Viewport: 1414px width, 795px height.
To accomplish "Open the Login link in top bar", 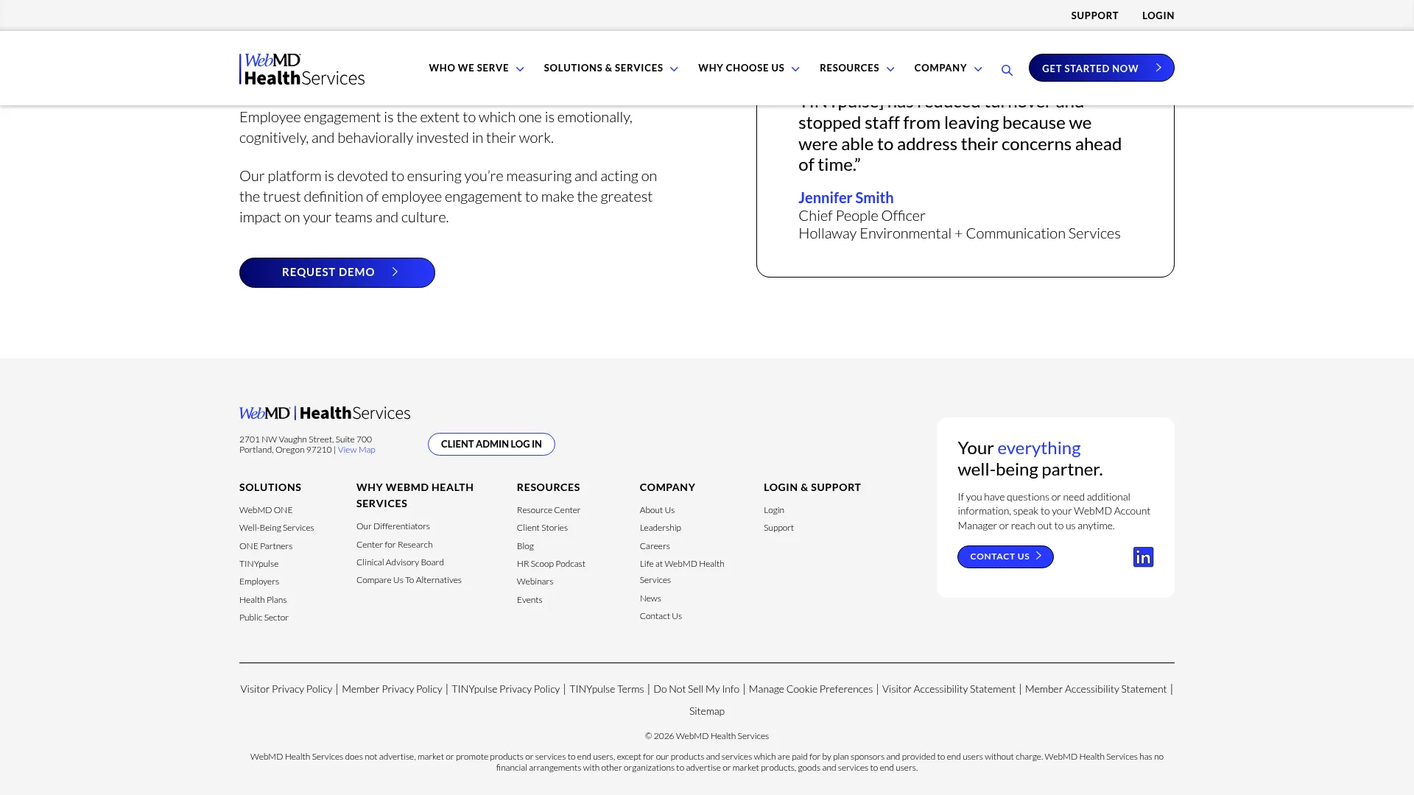I will [x=1158, y=15].
